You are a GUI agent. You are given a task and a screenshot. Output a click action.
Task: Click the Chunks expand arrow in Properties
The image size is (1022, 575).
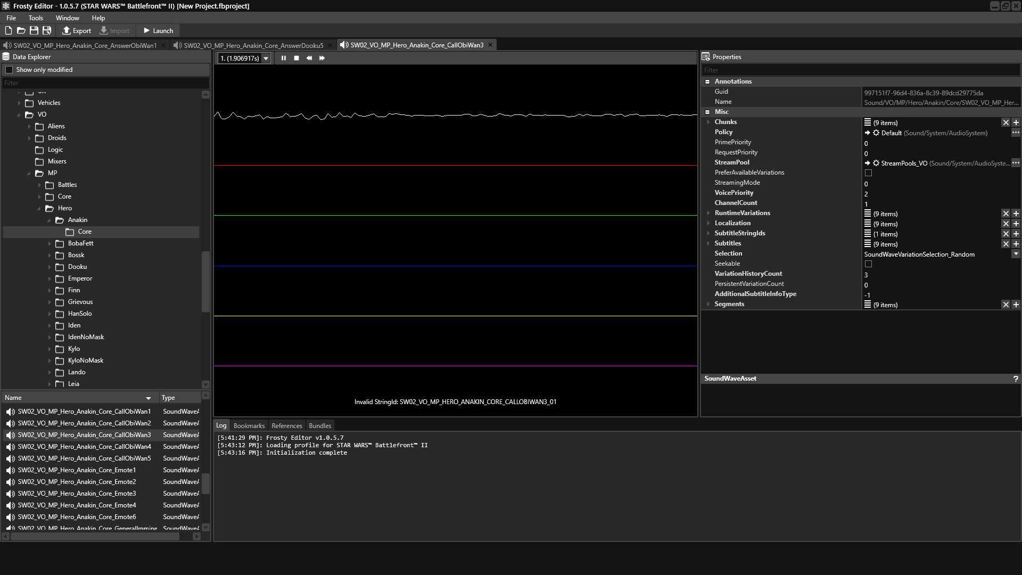pos(708,121)
